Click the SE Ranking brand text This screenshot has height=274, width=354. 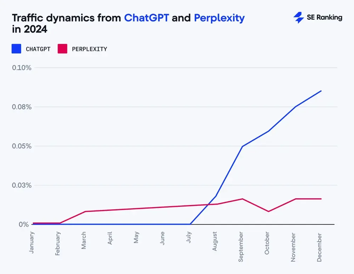324,17
